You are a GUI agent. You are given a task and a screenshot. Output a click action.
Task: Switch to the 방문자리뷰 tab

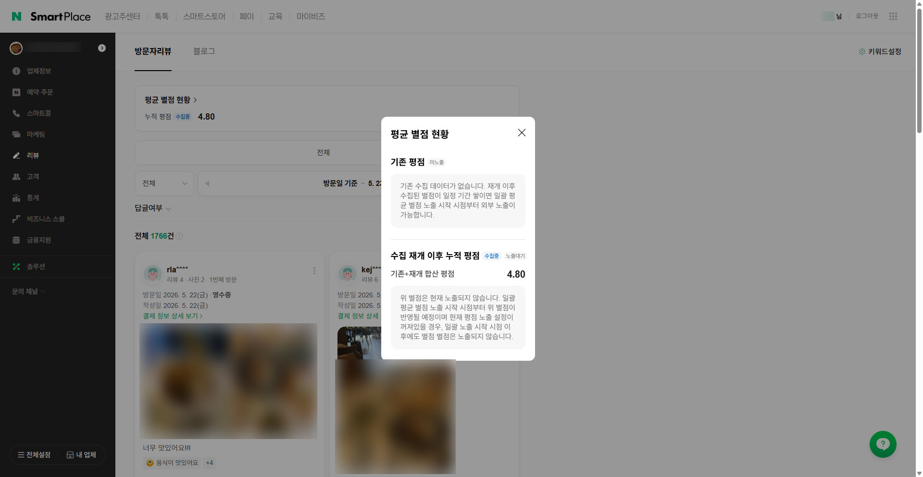(x=153, y=51)
